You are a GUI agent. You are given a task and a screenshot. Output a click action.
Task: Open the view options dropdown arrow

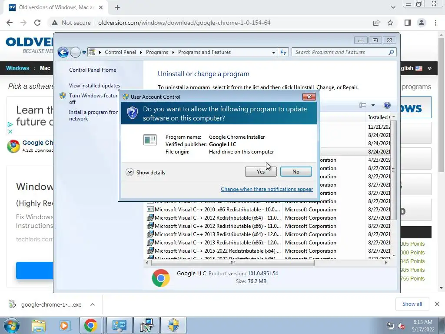click(373, 105)
